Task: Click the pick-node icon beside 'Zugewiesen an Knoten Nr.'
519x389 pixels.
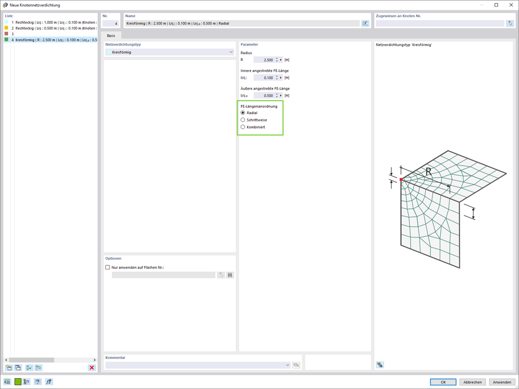Action: (x=510, y=23)
